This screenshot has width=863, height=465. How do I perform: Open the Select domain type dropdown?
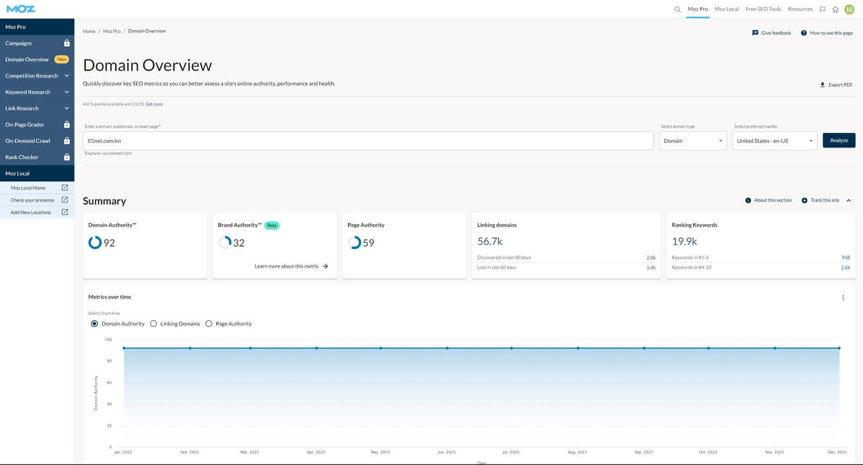coord(693,141)
